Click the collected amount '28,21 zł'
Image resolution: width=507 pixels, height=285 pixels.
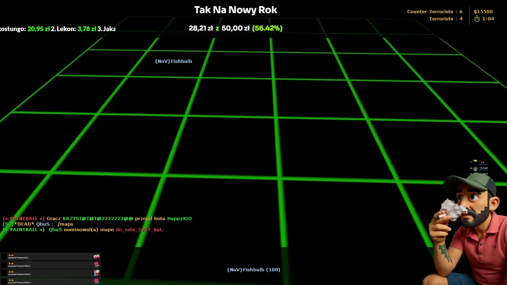[201, 28]
